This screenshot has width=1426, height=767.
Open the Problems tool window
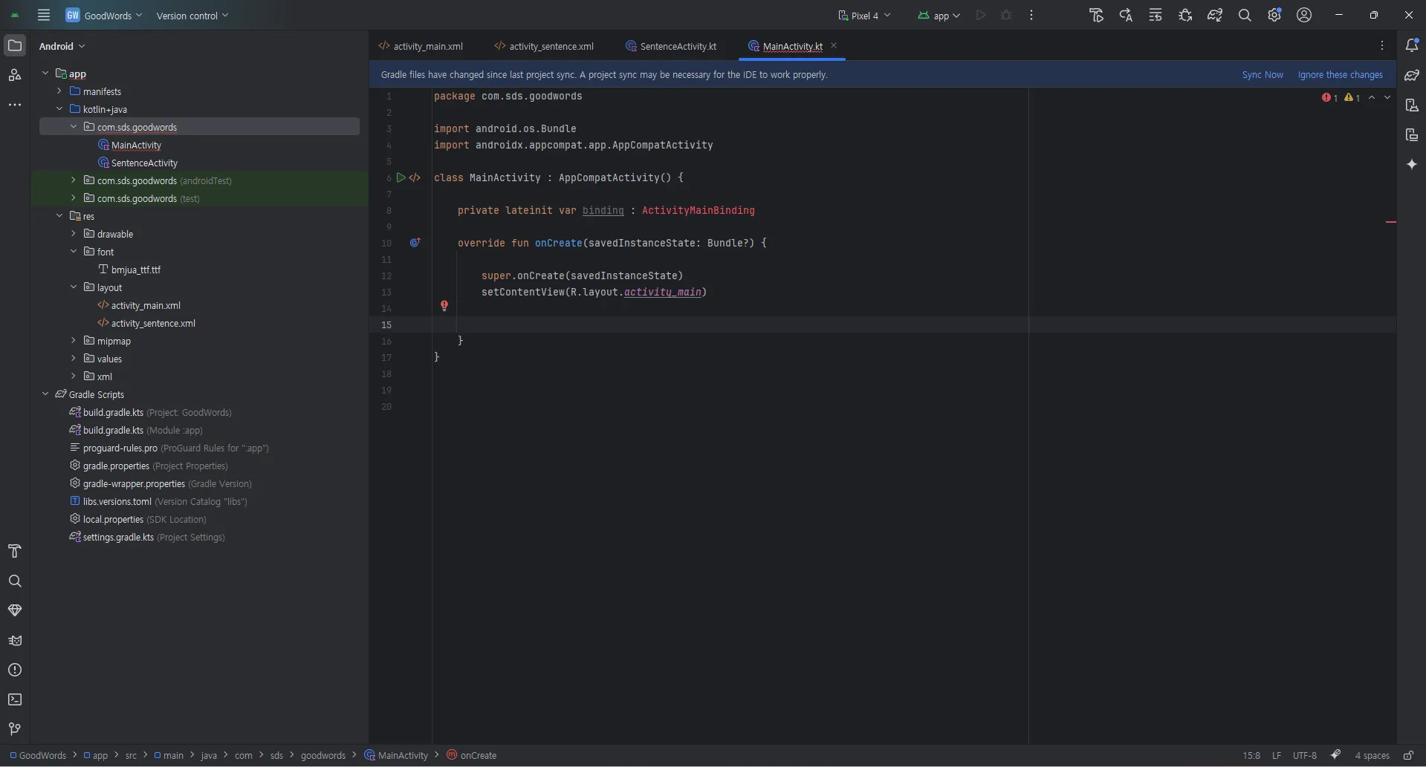pyautogui.click(x=15, y=670)
